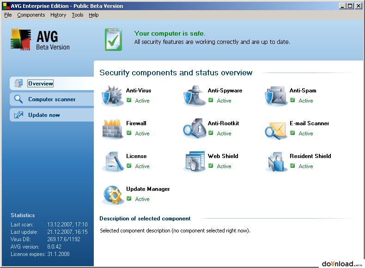Click the AVG title bar application icon

6,6
